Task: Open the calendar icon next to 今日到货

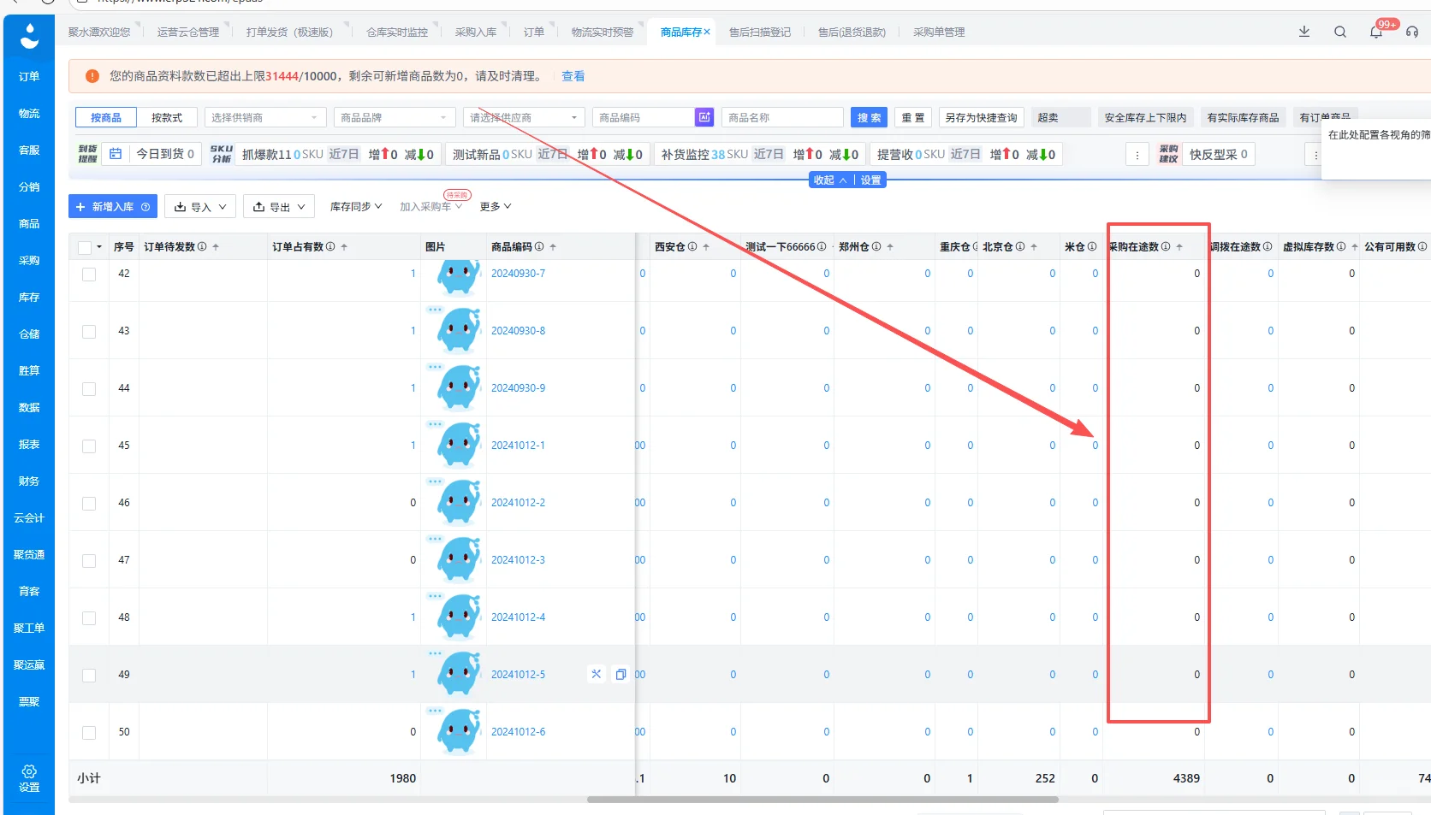Action: [116, 154]
